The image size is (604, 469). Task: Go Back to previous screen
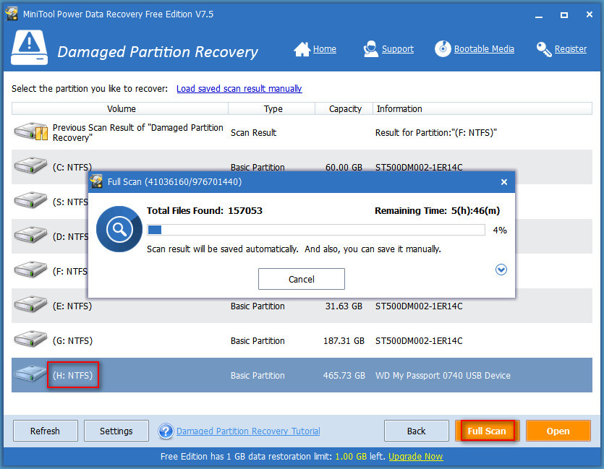416,431
